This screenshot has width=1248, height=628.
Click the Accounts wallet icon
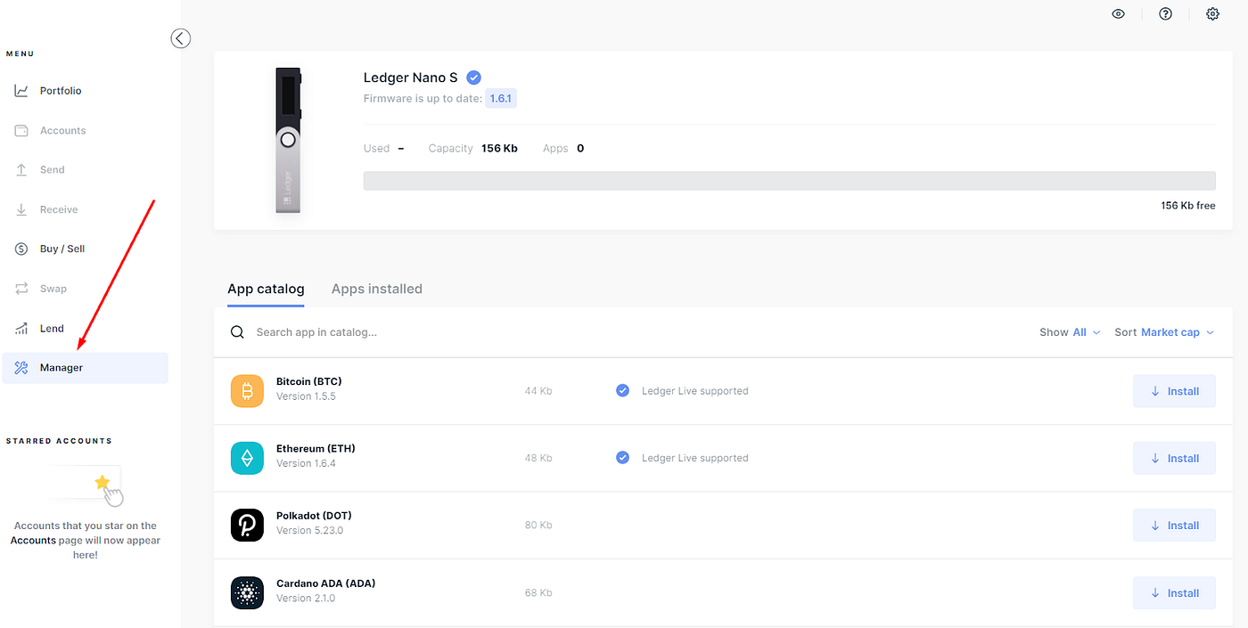point(21,130)
